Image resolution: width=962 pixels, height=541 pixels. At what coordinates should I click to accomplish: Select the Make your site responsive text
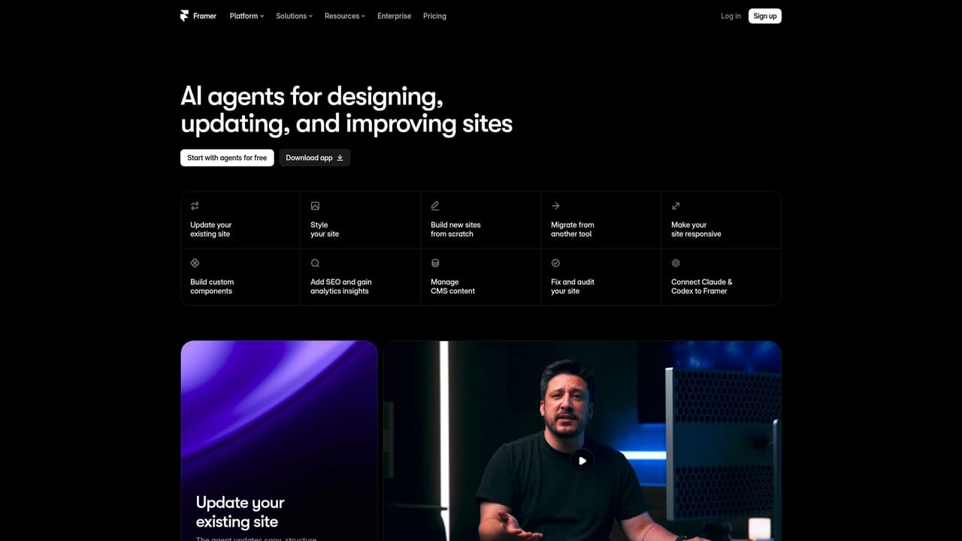pos(696,229)
